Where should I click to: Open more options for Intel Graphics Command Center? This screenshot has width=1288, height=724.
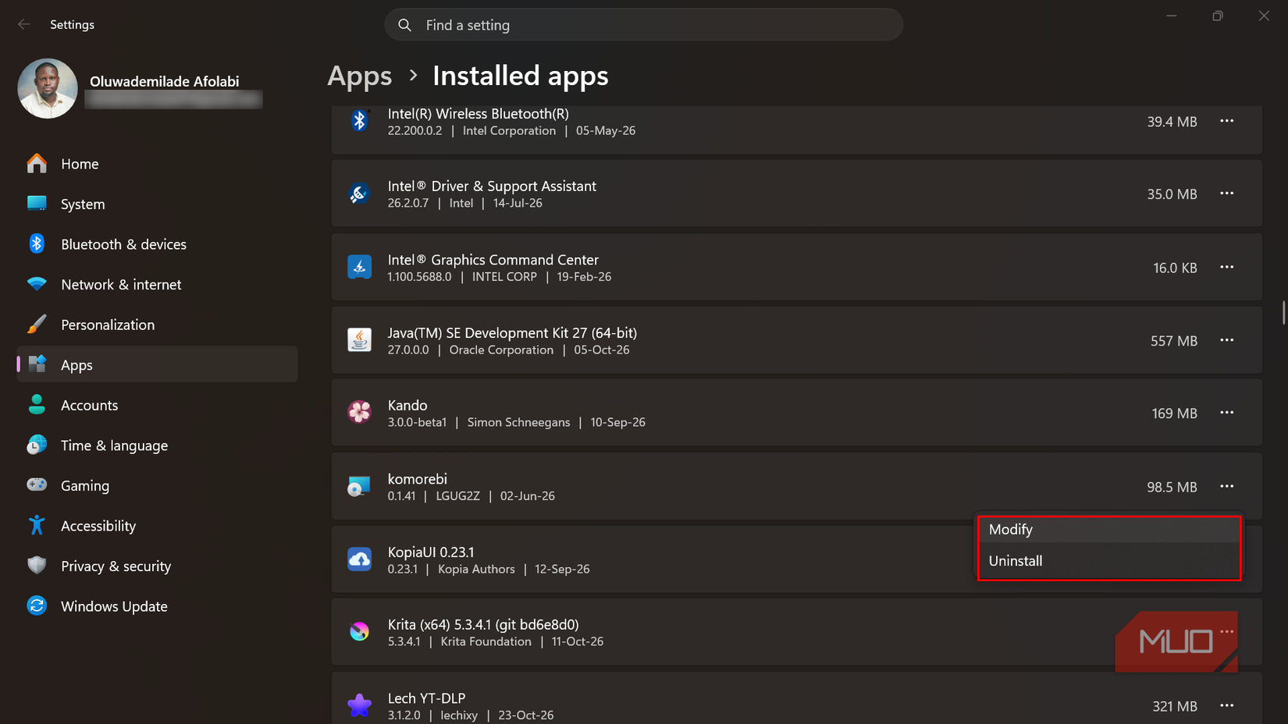(x=1227, y=267)
